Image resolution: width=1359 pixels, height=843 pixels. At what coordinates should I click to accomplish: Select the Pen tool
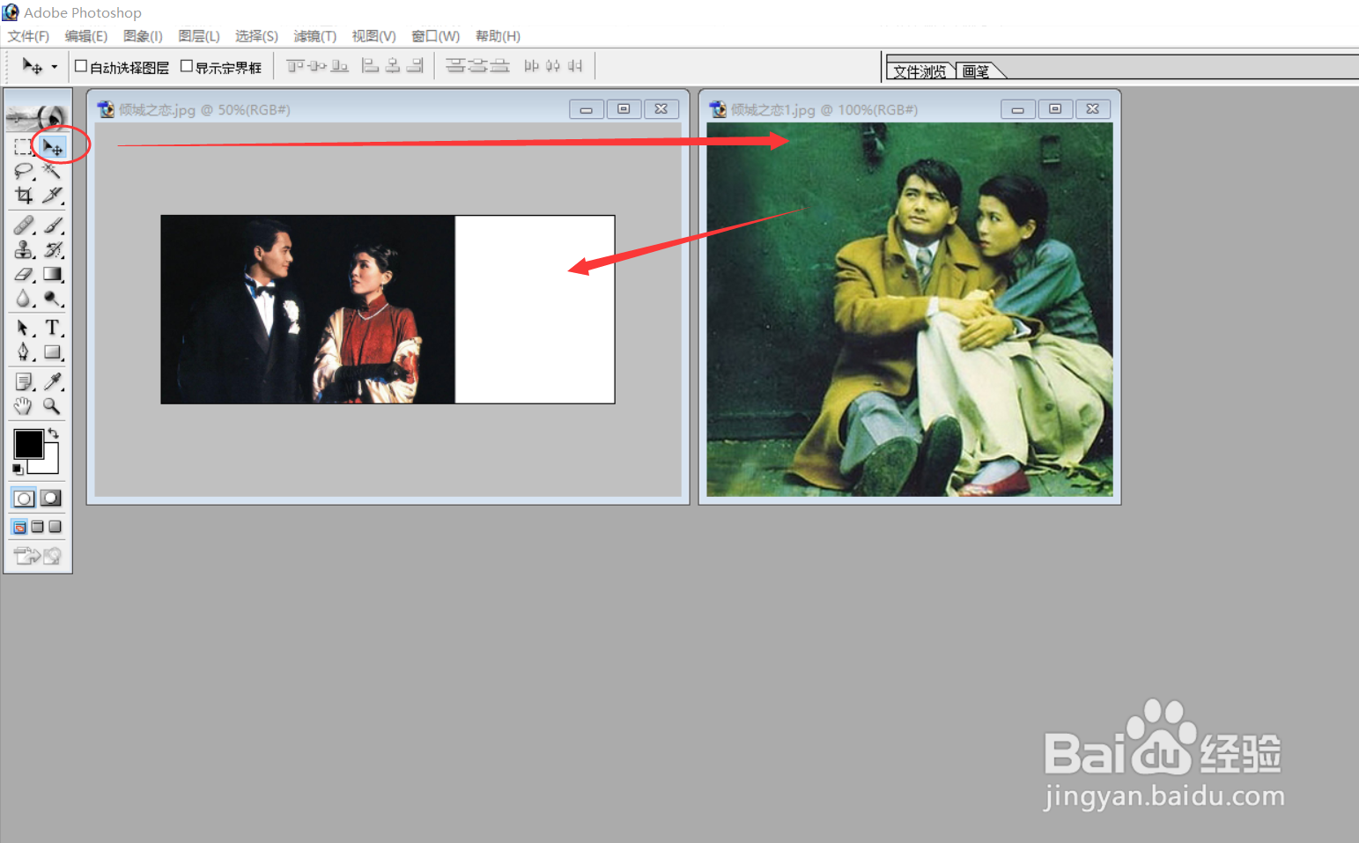coord(24,352)
